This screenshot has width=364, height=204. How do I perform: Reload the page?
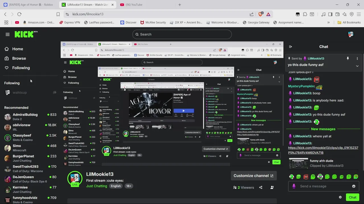click(19, 14)
